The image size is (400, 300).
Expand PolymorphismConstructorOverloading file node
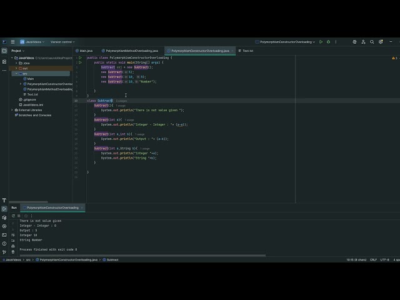point(21,84)
